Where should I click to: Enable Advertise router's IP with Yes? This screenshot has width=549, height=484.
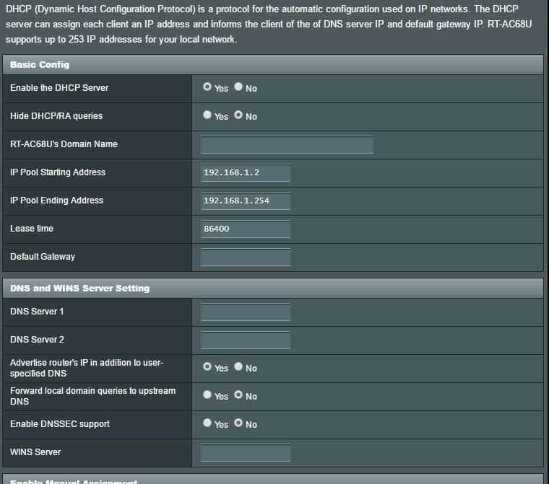coord(207,367)
